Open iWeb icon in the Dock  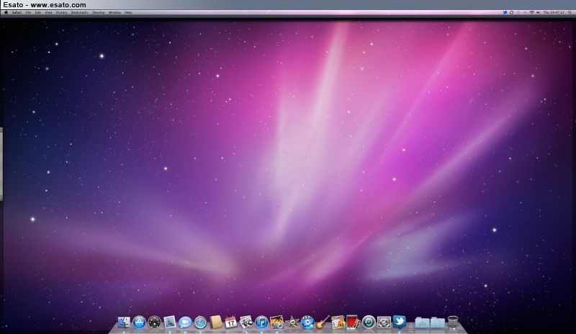[338, 322]
